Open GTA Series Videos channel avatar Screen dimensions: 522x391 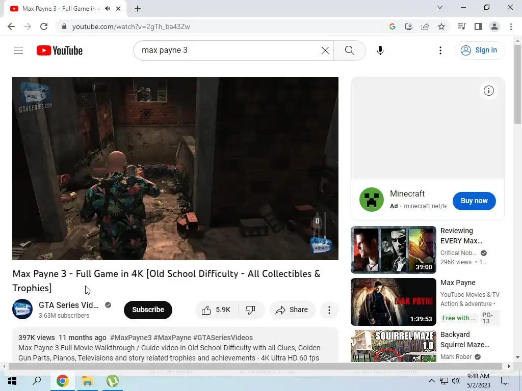coord(22,309)
